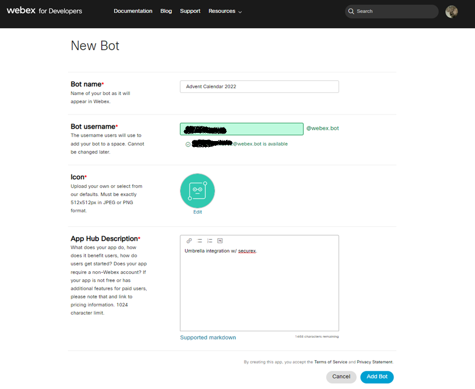
Task: Click the Webex for Developers logo
Action: pyautogui.click(x=44, y=11)
